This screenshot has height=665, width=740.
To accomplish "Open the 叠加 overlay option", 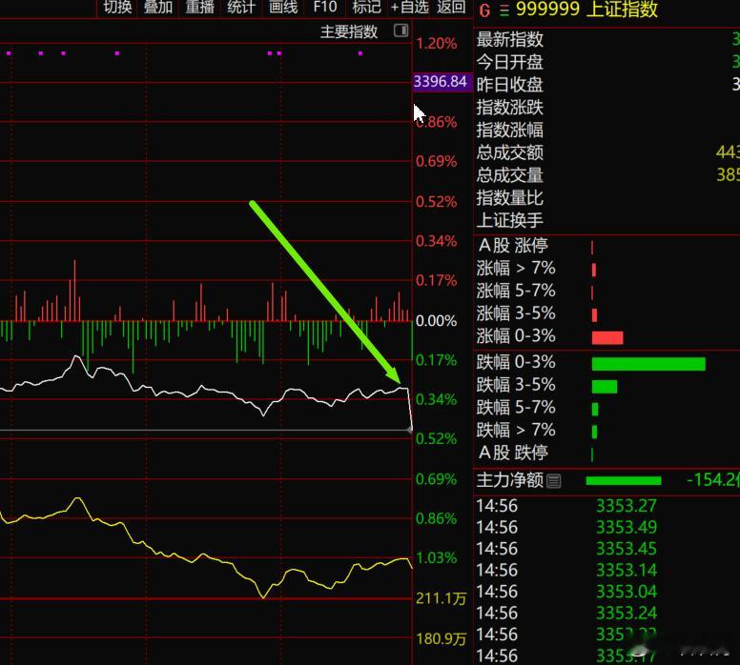I will pyautogui.click(x=158, y=7).
